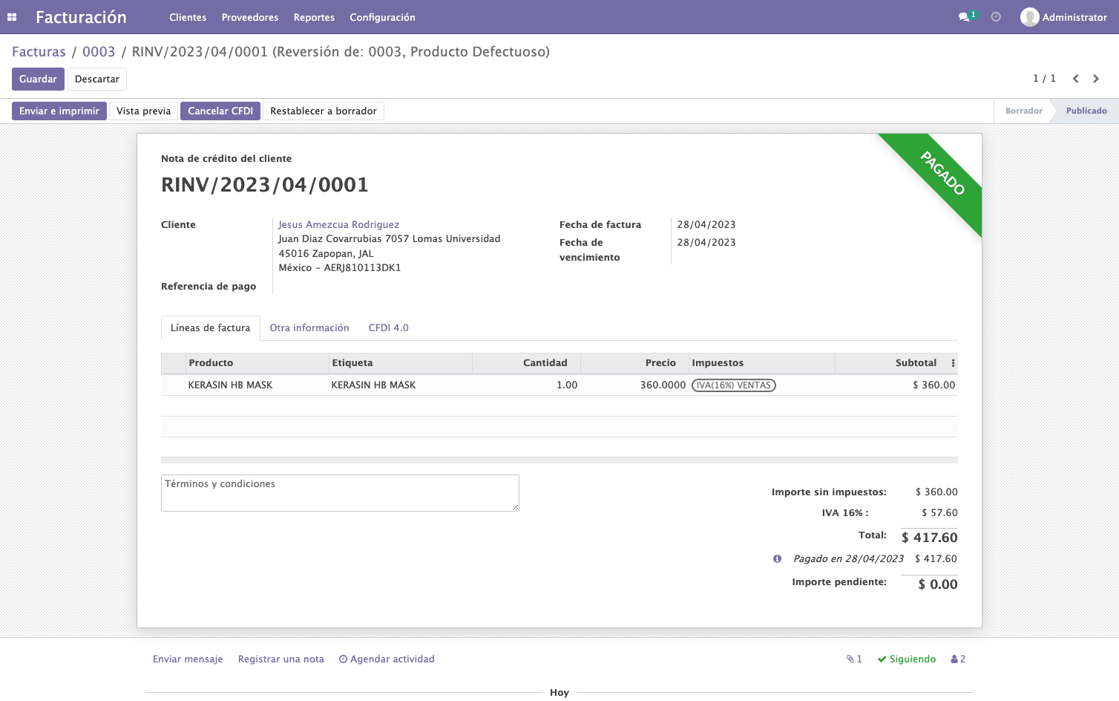
Task: Open the 0003 breadcrumb link
Action: (99, 52)
